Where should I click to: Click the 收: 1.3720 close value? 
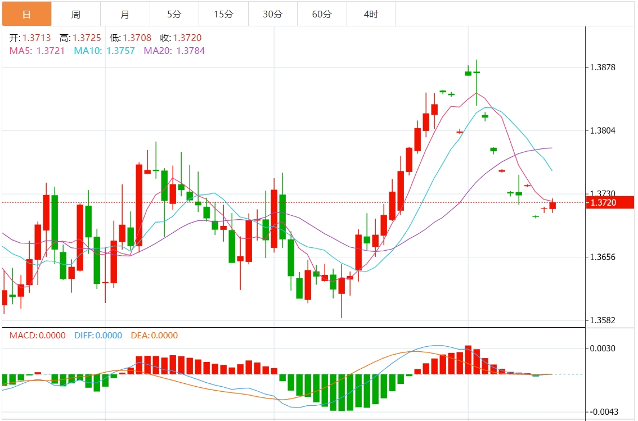181,38
